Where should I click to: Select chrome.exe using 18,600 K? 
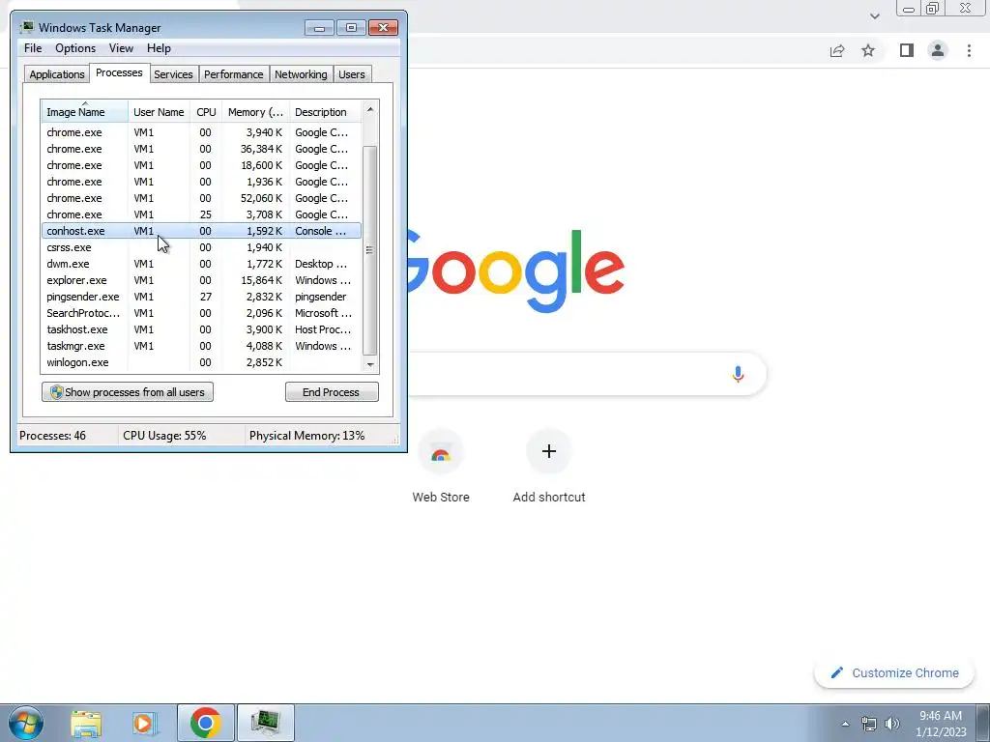[201, 165]
